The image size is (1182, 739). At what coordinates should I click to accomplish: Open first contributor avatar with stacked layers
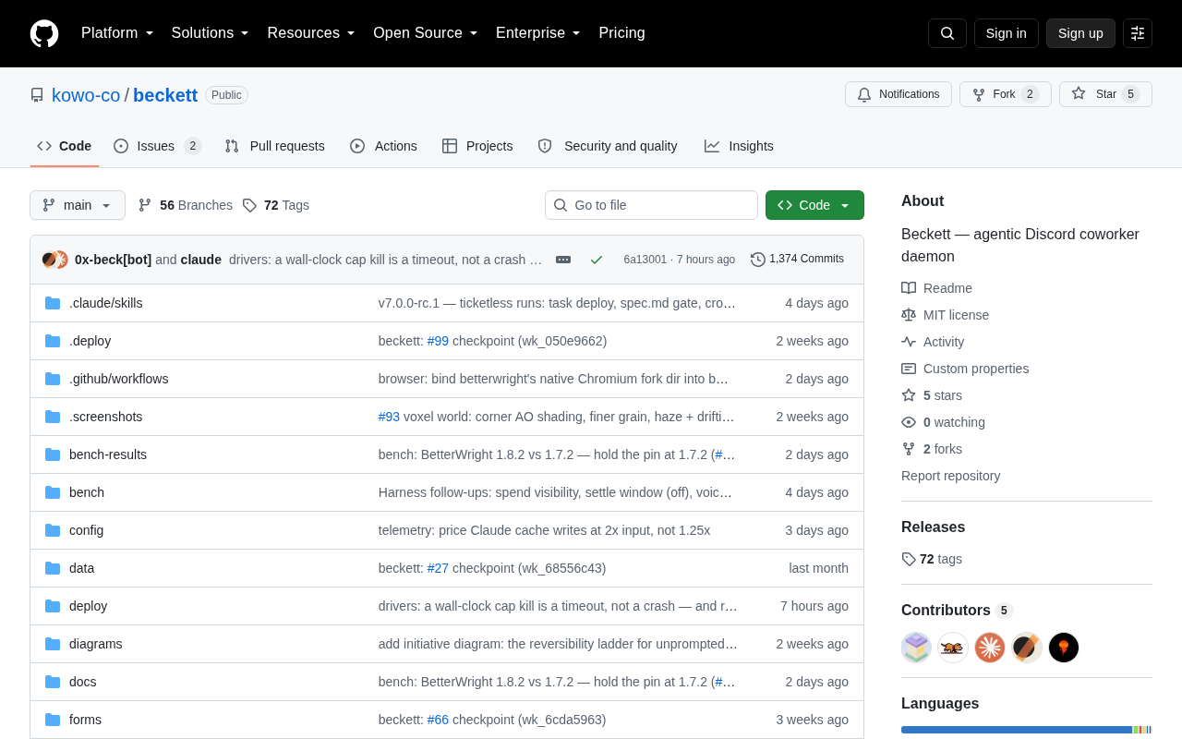916,648
